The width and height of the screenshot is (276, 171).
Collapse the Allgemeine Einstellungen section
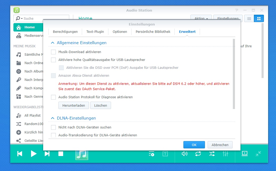53,43
